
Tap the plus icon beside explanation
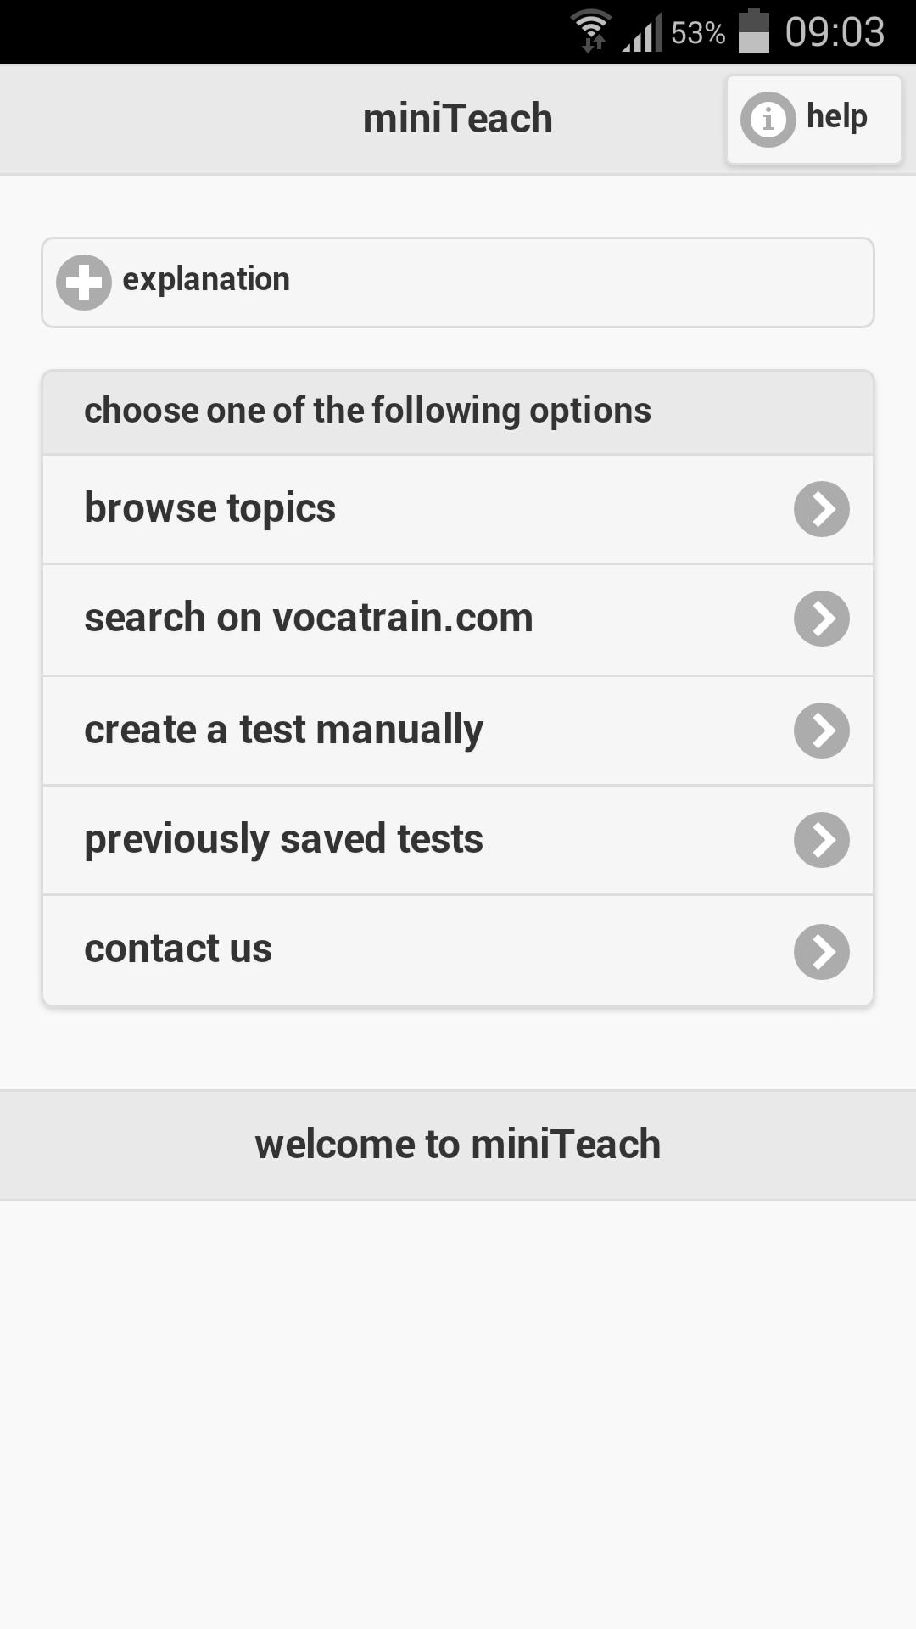click(82, 281)
